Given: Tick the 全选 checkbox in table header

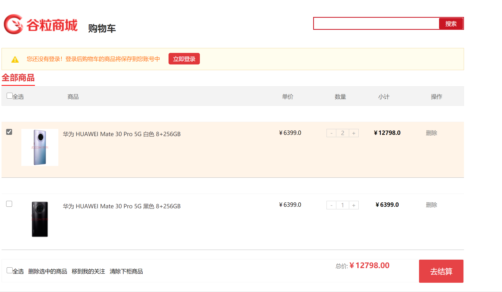Looking at the screenshot, I should click(x=10, y=96).
